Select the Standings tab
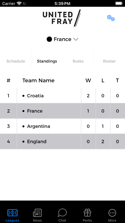Screen dimensions: 125x223 pos(47,61)
